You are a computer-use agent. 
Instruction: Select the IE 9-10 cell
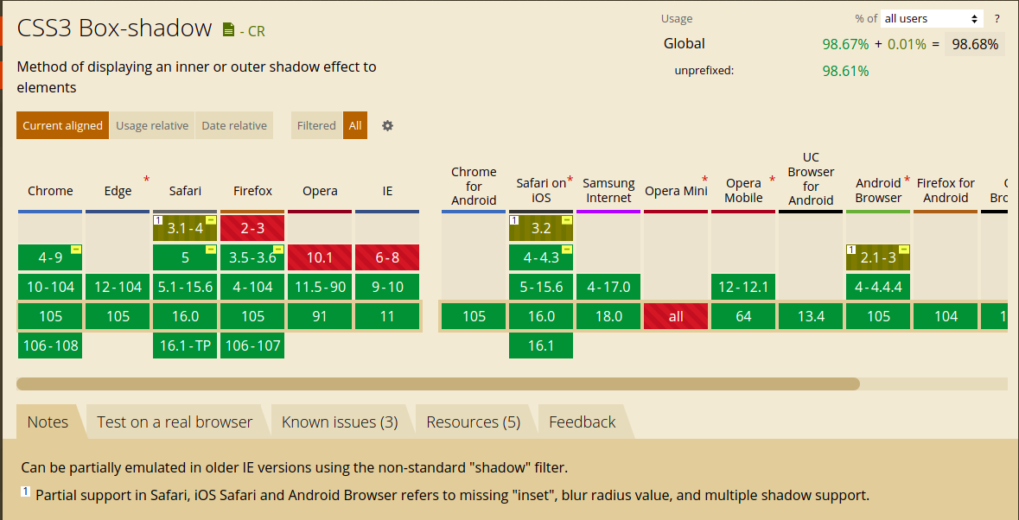pyautogui.click(x=387, y=287)
